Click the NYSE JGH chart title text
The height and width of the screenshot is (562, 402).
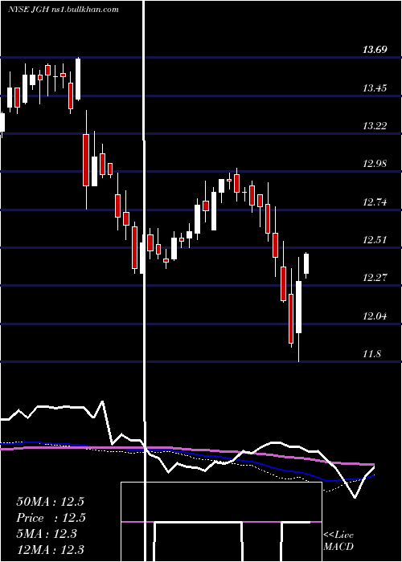coord(64,10)
